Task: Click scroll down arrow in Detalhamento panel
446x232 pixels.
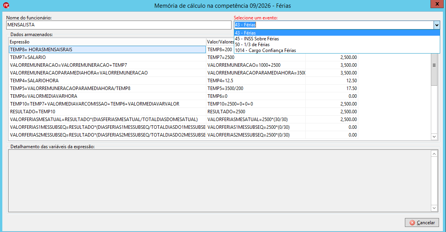Action: point(434,208)
